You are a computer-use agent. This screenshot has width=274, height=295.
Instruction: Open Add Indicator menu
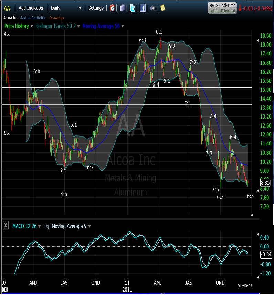point(31,8)
